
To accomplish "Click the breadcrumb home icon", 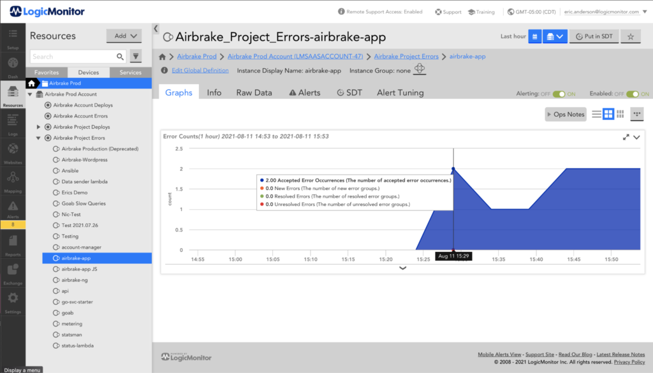I will click(163, 57).
